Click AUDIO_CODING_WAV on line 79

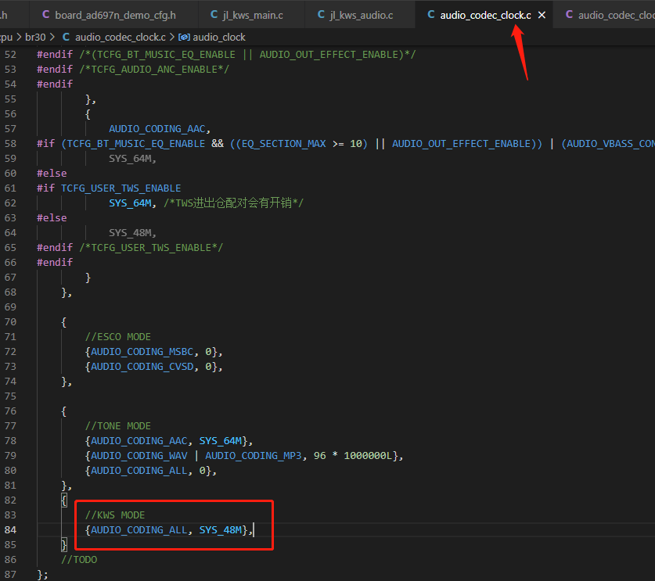point(139,456)
